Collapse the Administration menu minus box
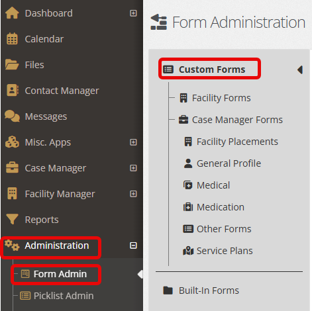 (133, 245)
